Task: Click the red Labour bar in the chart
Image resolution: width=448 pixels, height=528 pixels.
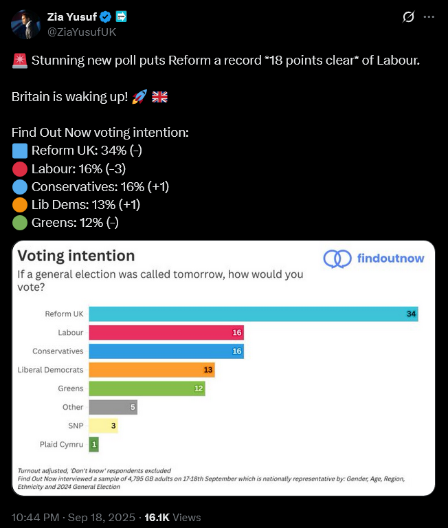Action: pos(166,333)
